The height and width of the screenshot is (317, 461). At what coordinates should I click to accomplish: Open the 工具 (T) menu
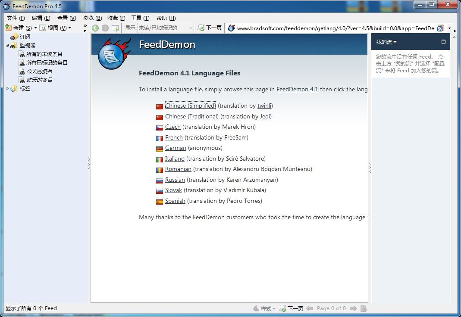click(140, 18)
